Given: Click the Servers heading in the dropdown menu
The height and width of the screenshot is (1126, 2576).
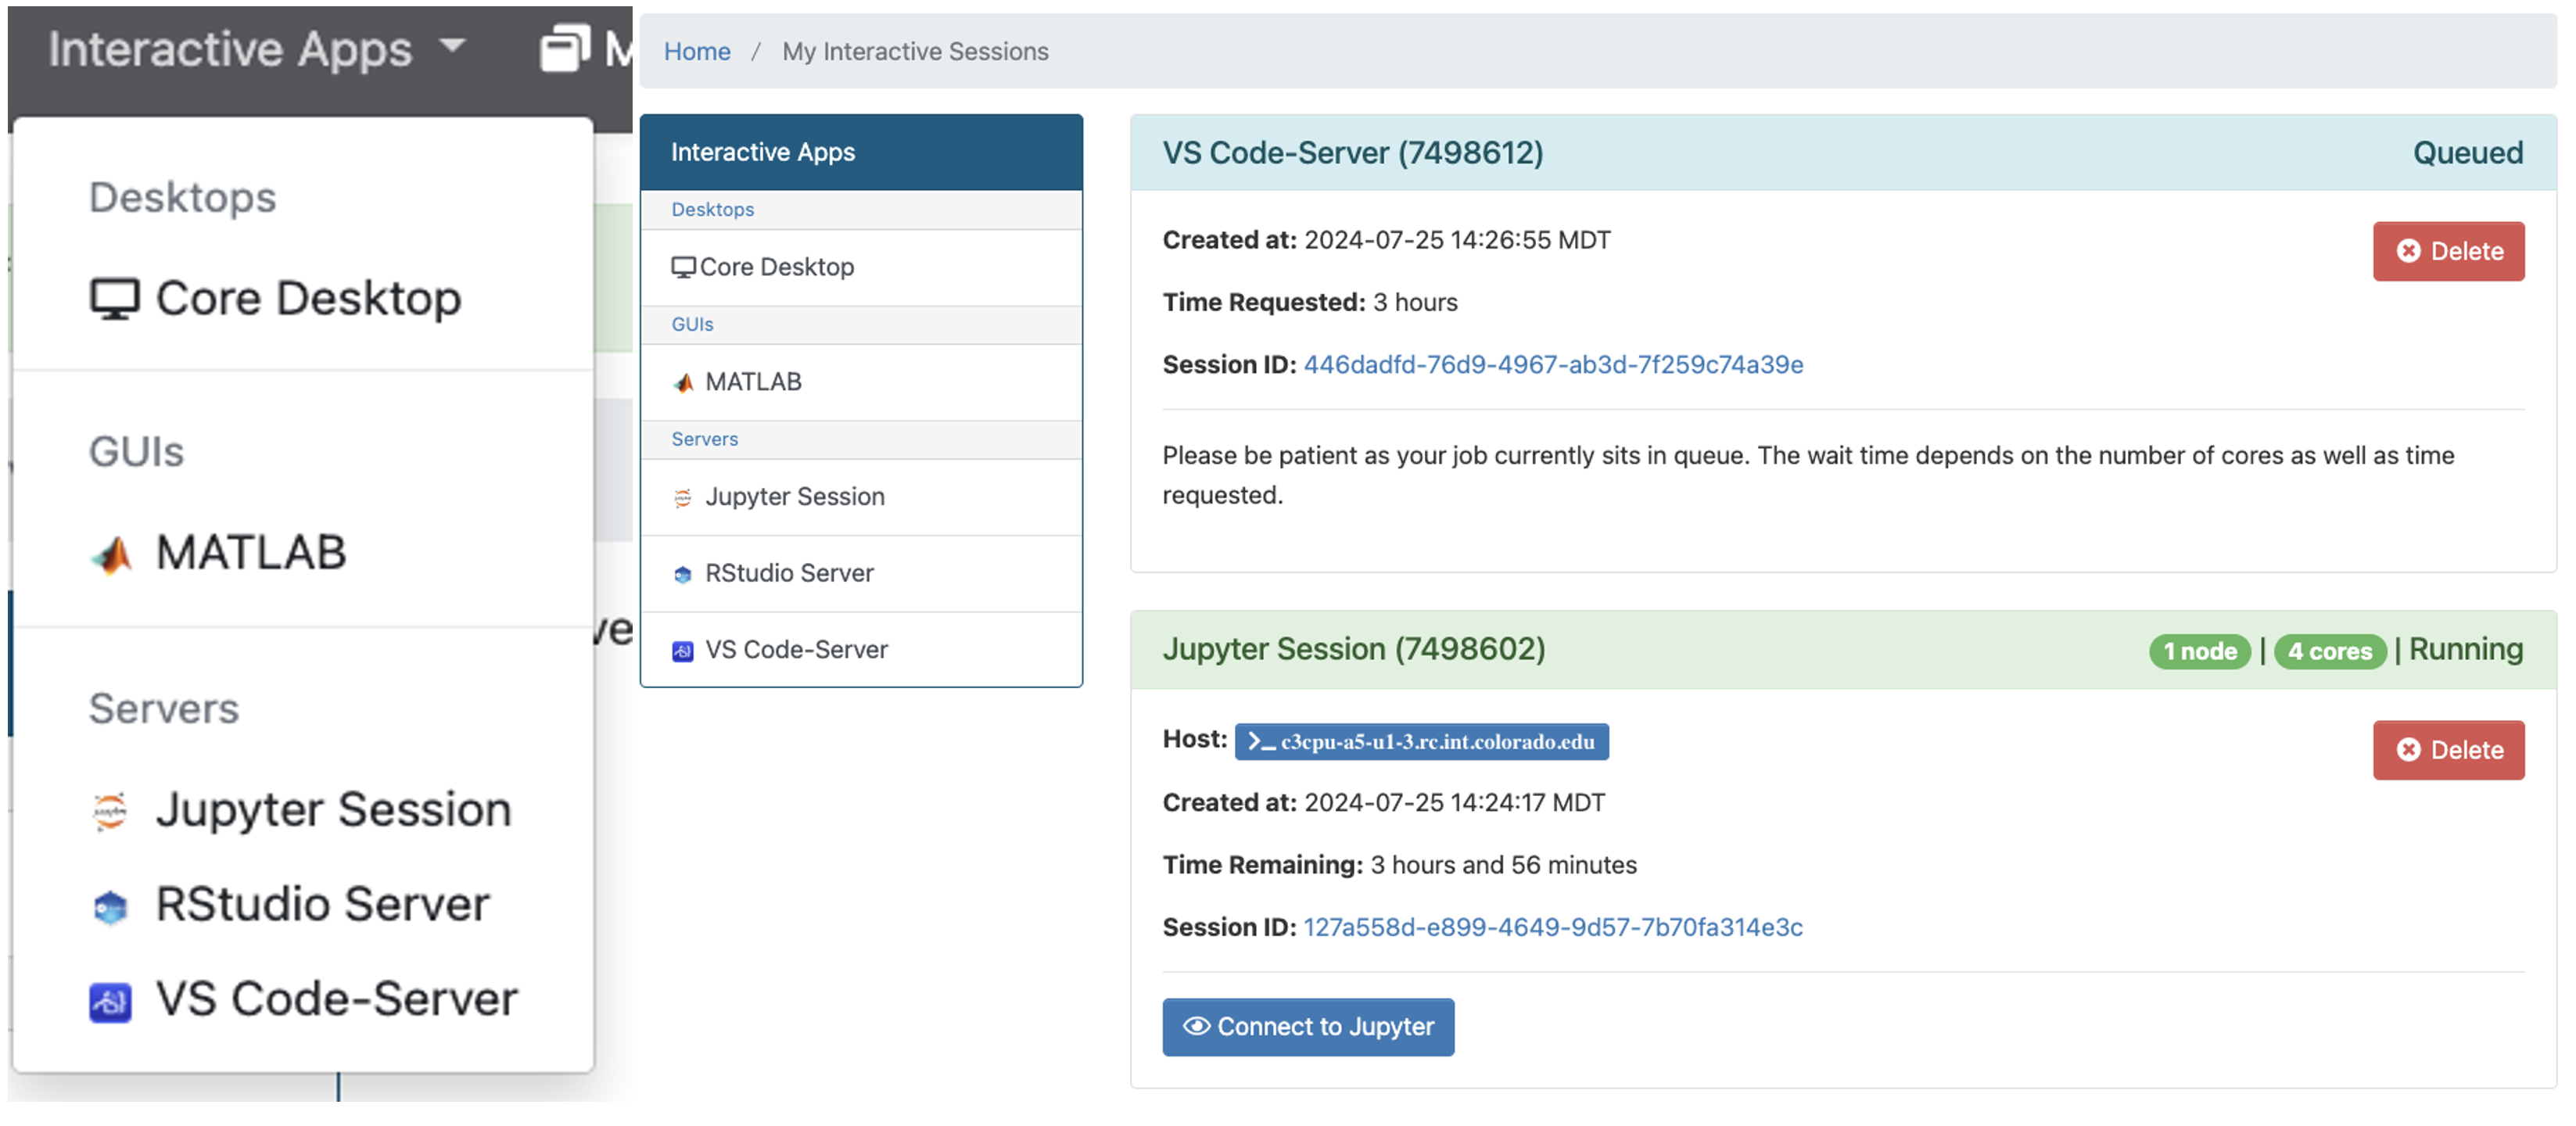Looking at the screenshot, I should (164, 708).
